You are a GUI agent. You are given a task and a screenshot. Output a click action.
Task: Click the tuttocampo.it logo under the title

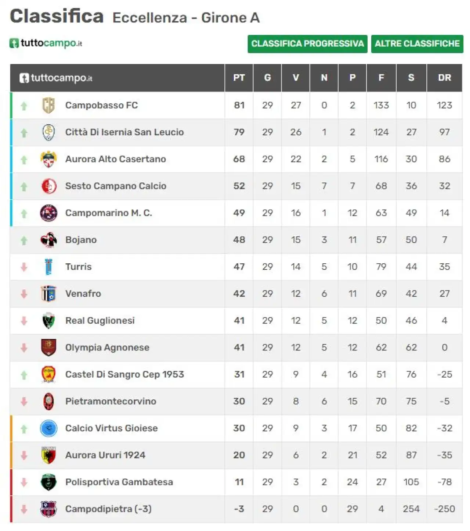tap(46, 43)
